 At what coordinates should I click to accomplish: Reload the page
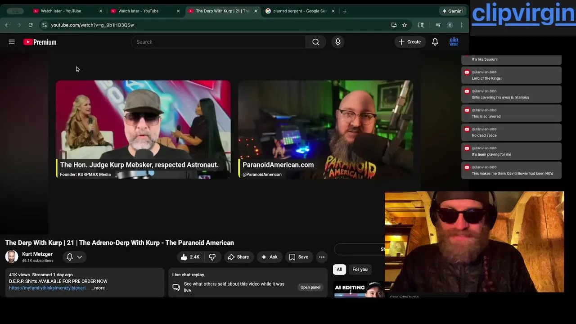coord(31,25)
